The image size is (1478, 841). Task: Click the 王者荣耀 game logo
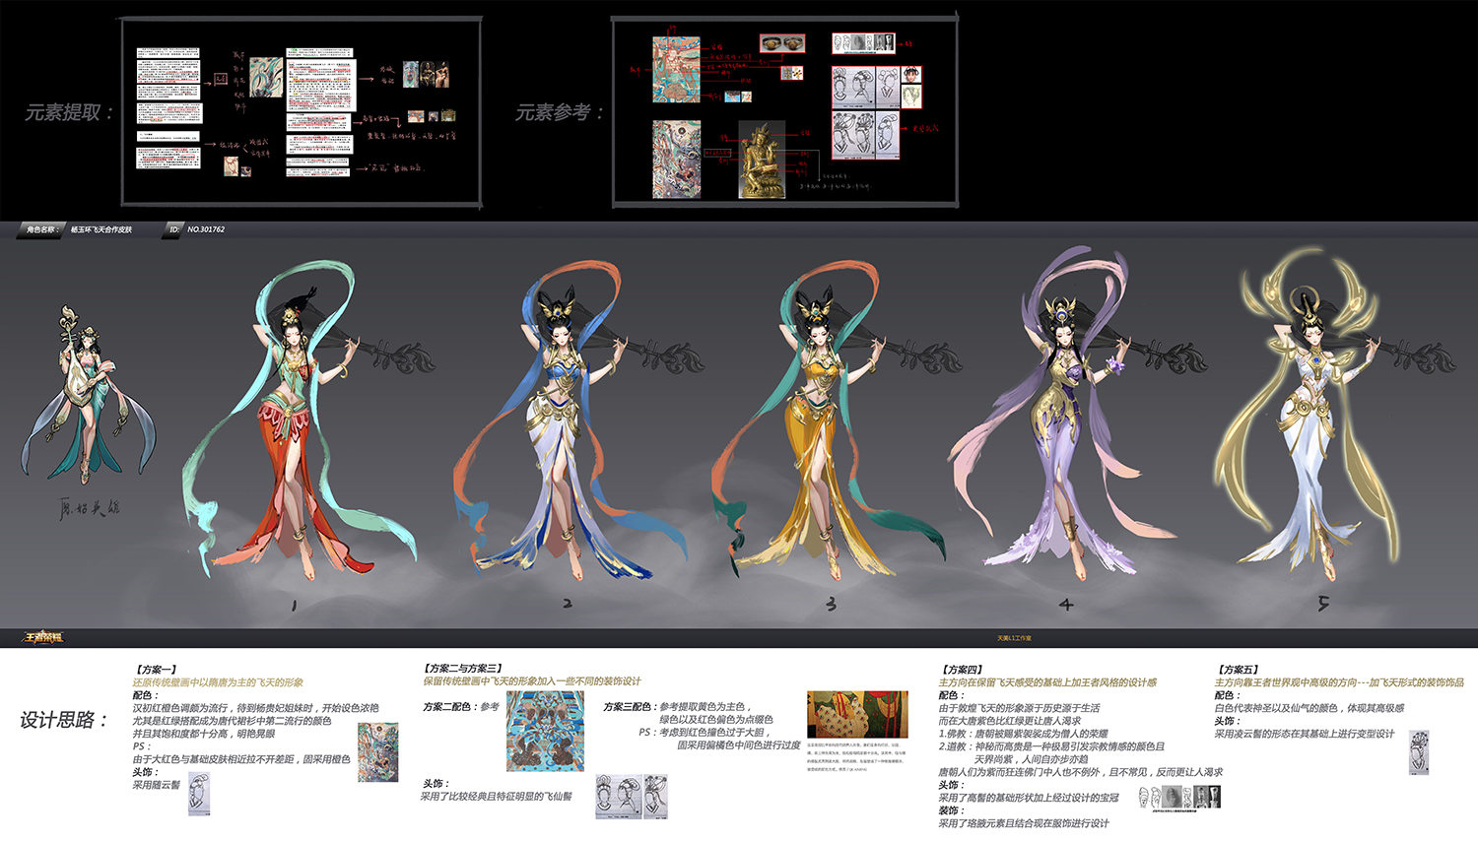(43, 637)
